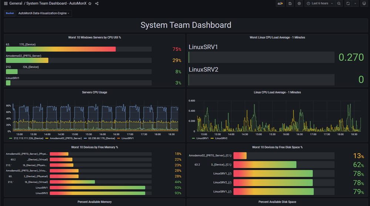This screenshot has height=206, width=370.
Task: Open the dashboards grid icon
Action: pos(6,4)
